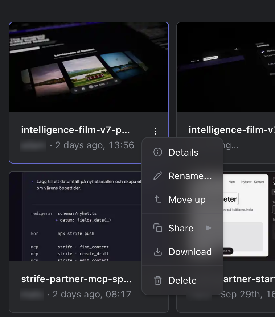Image resolution: width=275 pixels, height=317 pixels.
Task: Select Download in the context menu
Action: (182, 252)
